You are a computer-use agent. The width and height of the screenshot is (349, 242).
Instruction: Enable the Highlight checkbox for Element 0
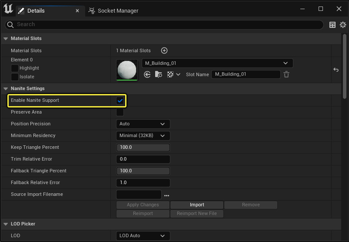(x=15, y=68)
